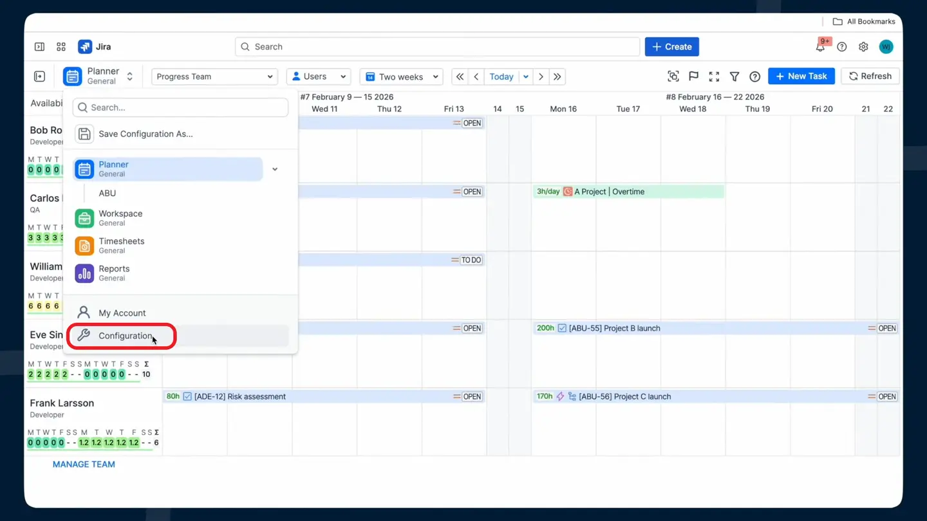Click the flag icon in toolbar
Screen dimensions: 927x521
pos(693,77)
